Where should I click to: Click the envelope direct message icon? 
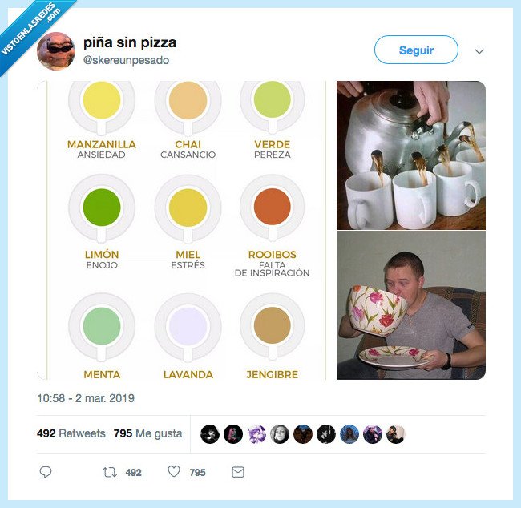click(238, 472)
